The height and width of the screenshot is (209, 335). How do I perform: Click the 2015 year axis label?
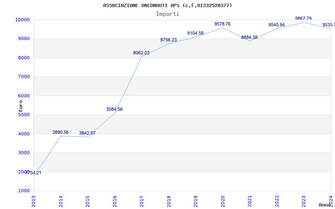click(x=88, y=201)
